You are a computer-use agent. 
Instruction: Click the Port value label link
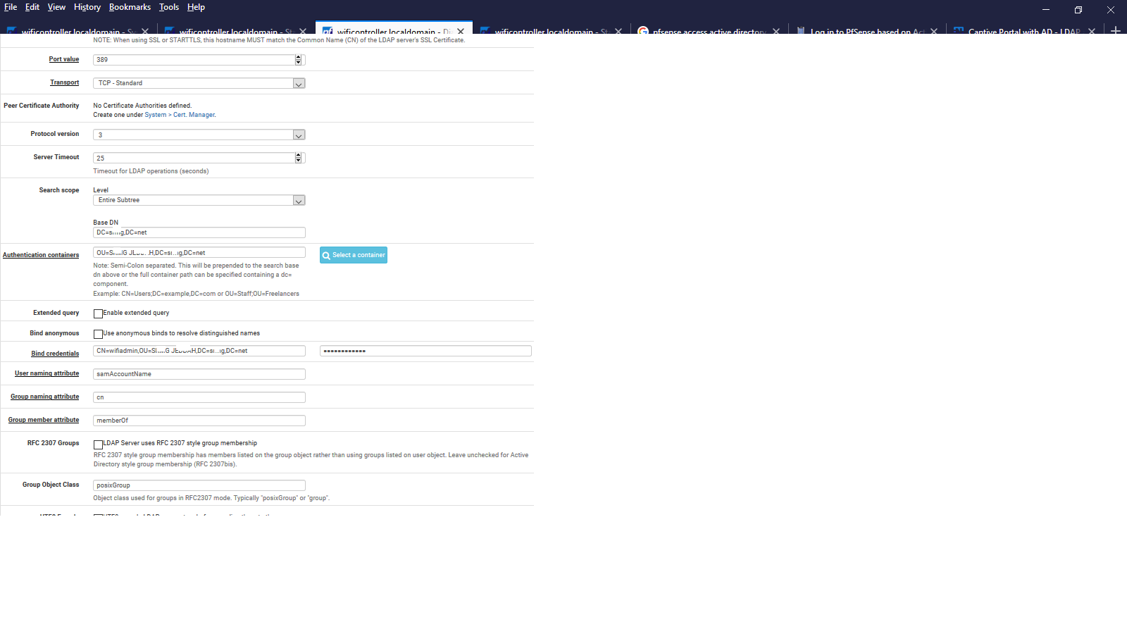64,59
